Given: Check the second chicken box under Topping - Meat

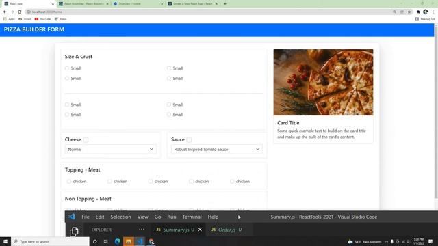Looking at the screenshot, I should pos(109,182).
